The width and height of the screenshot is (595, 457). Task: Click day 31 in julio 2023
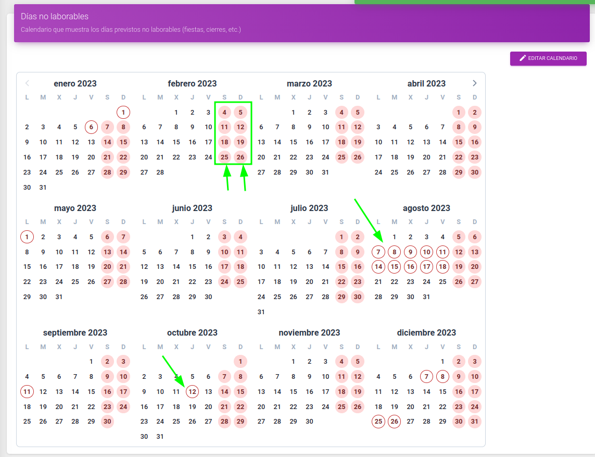click(261, 312)
